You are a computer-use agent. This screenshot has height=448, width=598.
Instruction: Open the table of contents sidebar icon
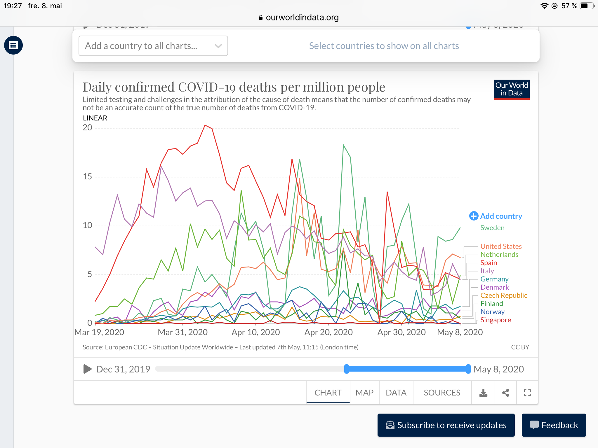tap(13, 45)
